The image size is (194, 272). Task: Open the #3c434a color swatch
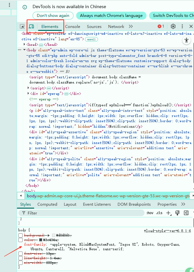(x=41, y=240)
